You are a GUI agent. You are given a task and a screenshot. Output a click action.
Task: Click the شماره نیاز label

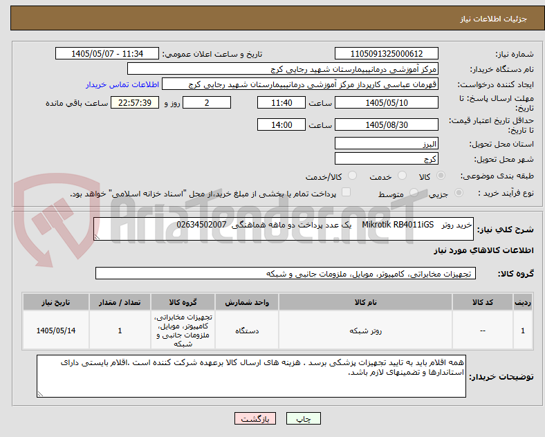tap(515, 54)
